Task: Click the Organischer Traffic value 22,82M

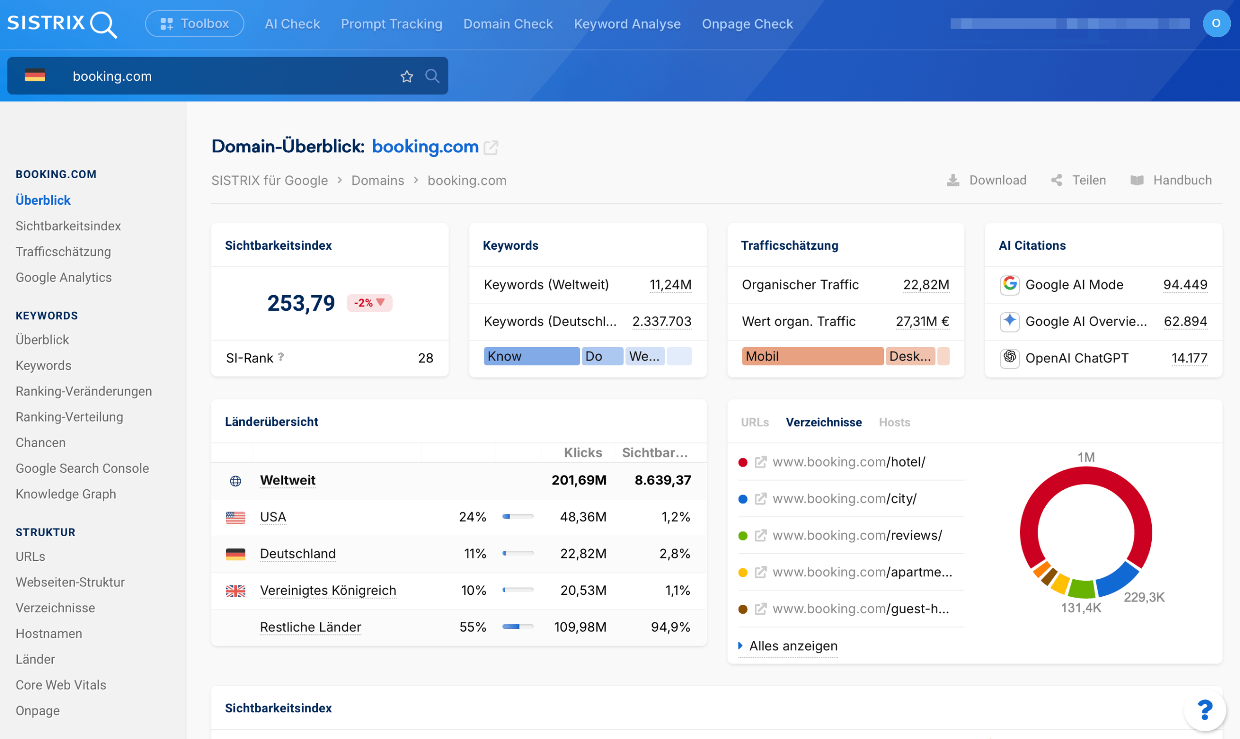Action: tap(926, 285)
